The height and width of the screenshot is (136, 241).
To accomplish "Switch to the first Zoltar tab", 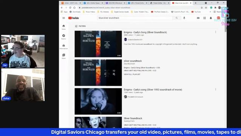I will tap(71, 3).
